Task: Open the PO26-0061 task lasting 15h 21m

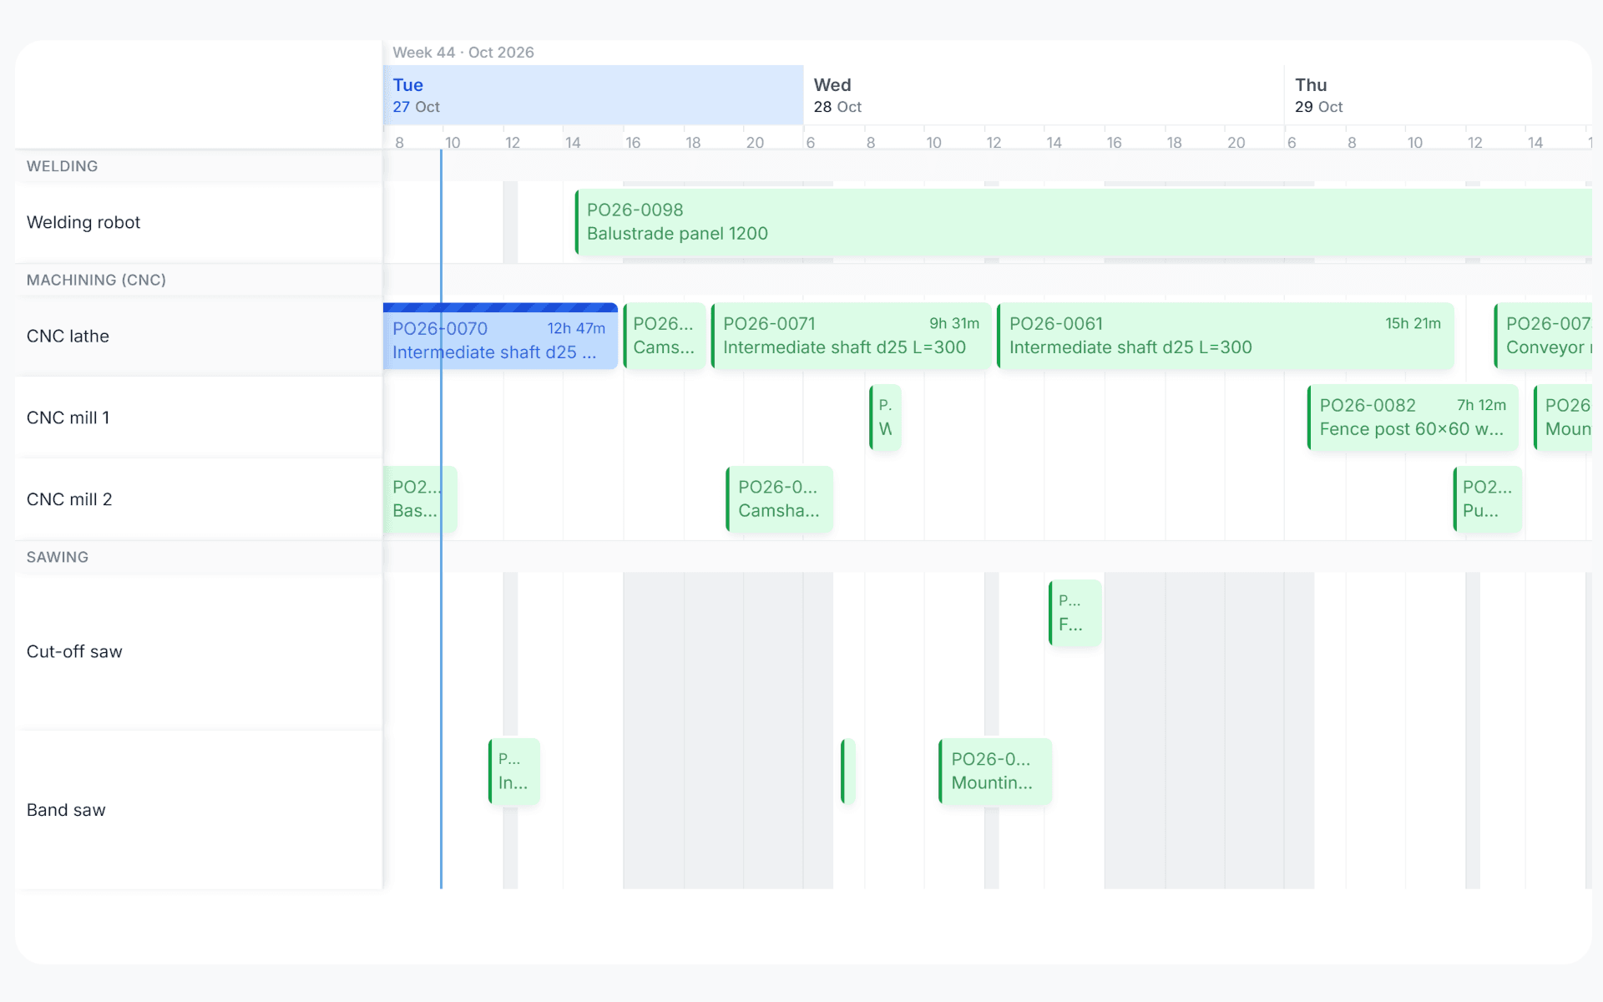Action: 1225,336
